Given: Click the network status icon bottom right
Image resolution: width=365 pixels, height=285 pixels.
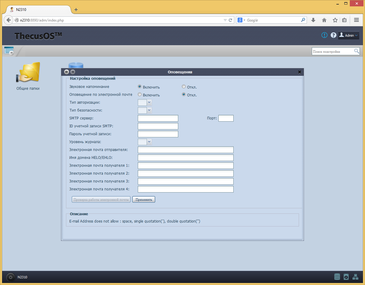Looking at the screenshot, I should click(355, 277).
